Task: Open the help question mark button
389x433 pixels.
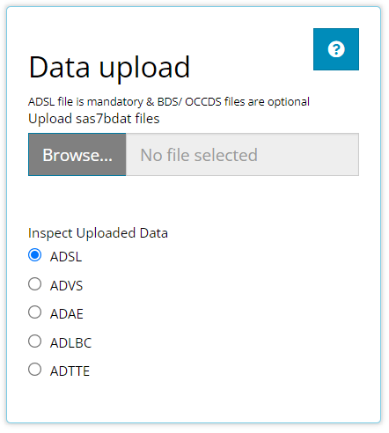Action: 336,49
